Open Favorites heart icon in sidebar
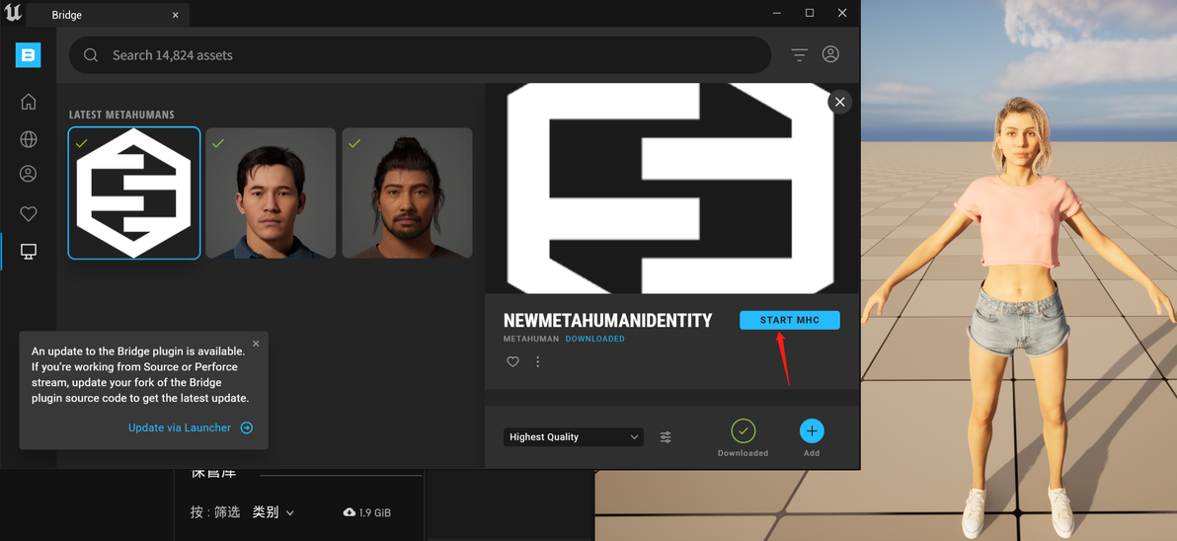 coord(29,214)
